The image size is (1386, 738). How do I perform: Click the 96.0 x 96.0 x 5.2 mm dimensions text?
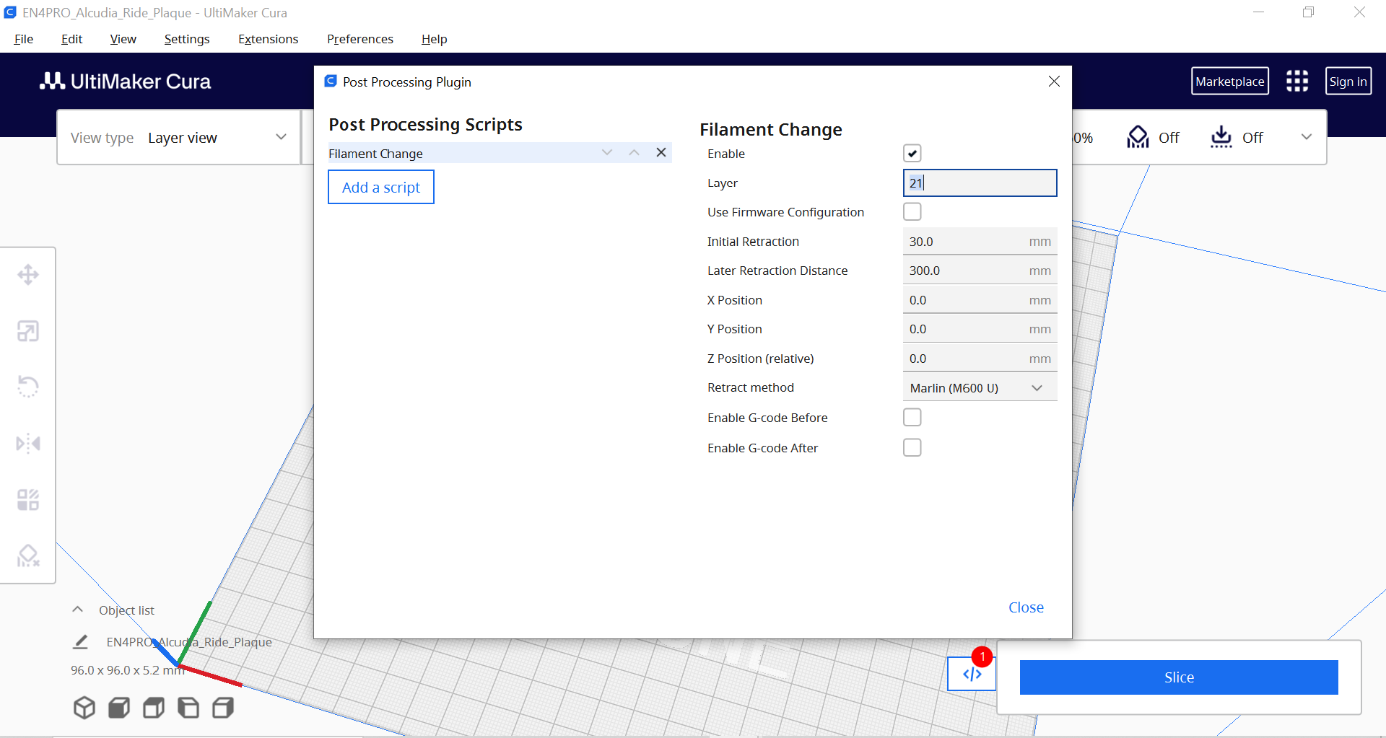tap(128, 670)
